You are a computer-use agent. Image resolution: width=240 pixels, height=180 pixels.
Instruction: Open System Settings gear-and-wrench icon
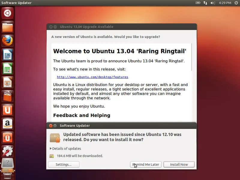pos(7,151)
